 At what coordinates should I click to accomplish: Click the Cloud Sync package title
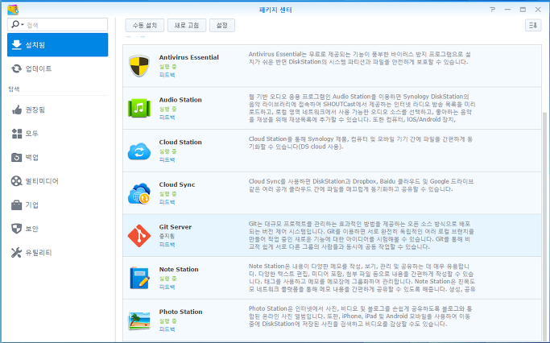[177, 184]
